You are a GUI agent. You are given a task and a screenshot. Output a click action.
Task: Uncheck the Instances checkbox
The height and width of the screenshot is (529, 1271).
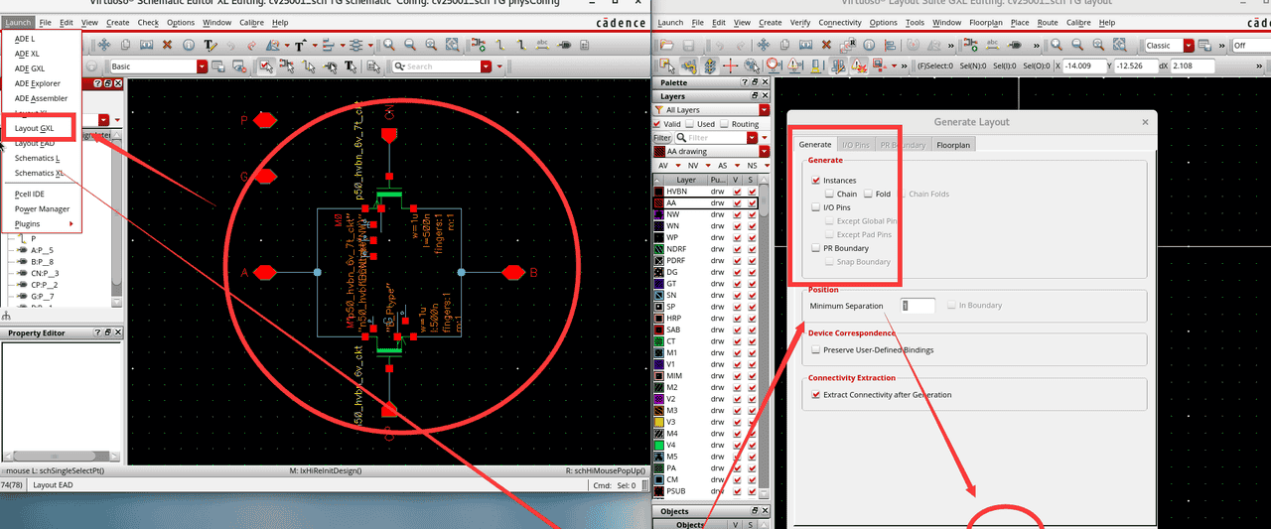click(816, 181)
